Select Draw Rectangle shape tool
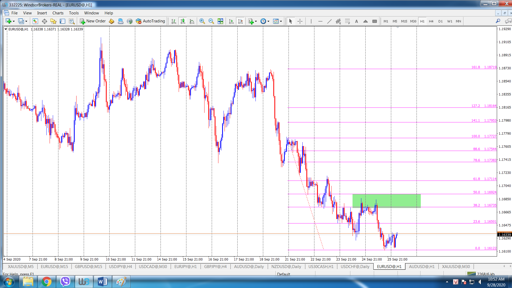The height and width of the screenshot is (288, 512). point(375,21)
